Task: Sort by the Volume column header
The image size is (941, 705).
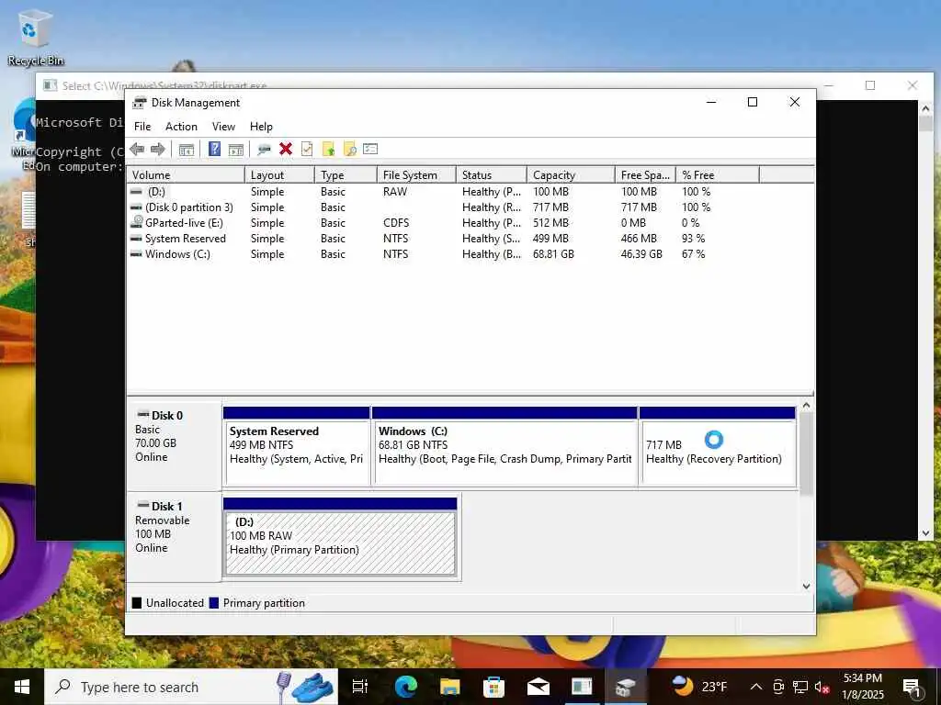Action: point(186,175)
